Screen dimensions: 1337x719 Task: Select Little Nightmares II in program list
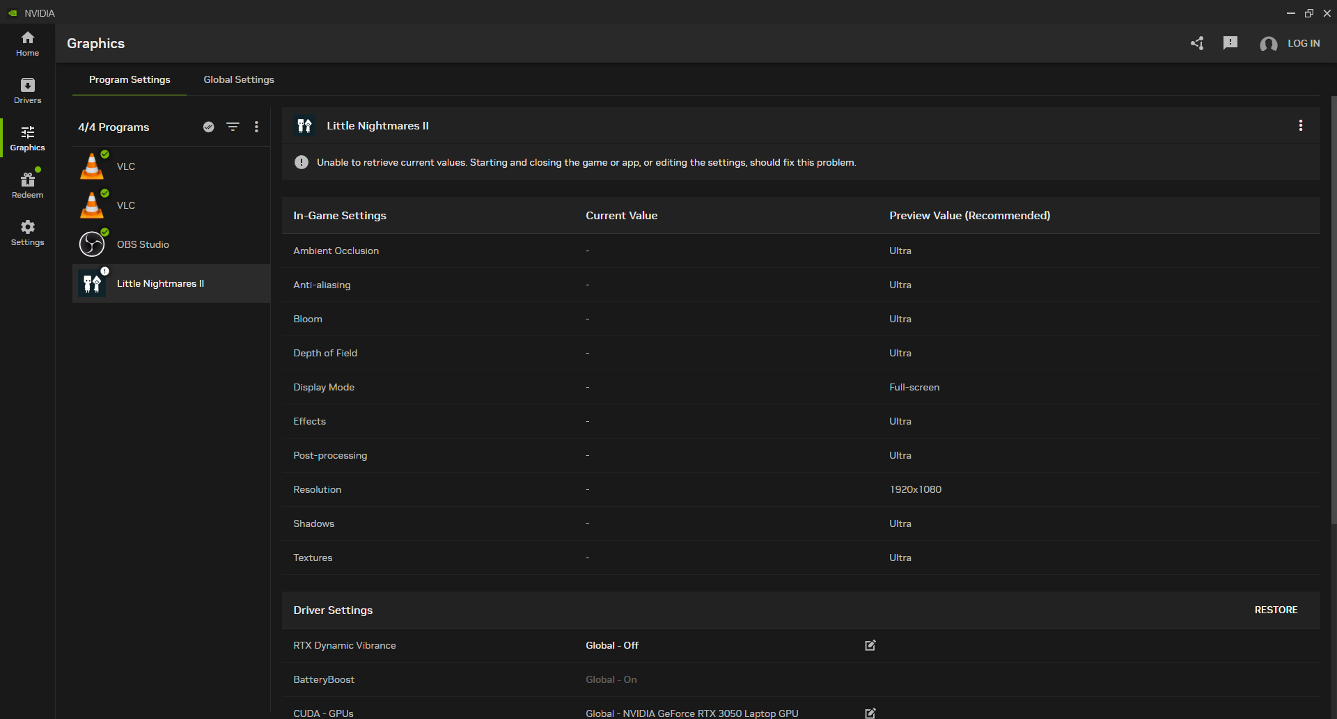pyautogui.click(x=171, y=283)
